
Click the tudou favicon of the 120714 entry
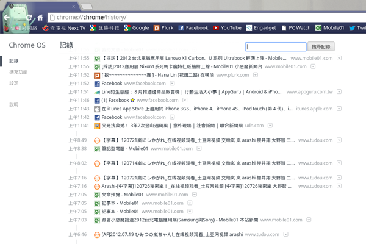(97, 163)
